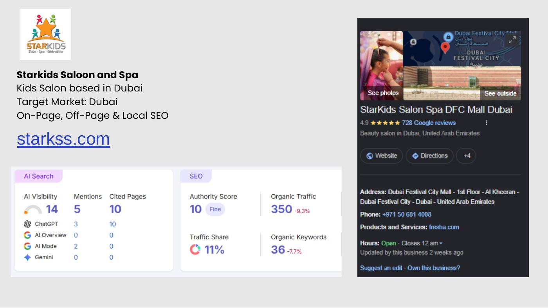Screen dimensions: 548x308
Task: Click the Organic Traffic value 350
Action: (x=281, y=209)
